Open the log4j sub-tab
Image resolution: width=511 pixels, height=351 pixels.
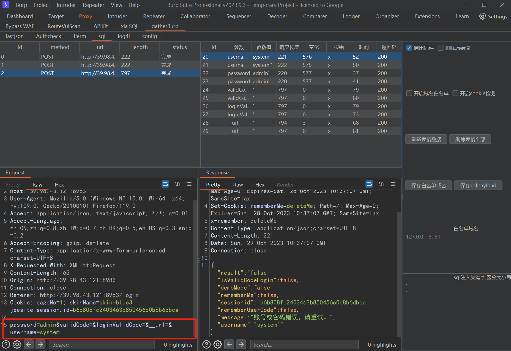coord(124,36)
